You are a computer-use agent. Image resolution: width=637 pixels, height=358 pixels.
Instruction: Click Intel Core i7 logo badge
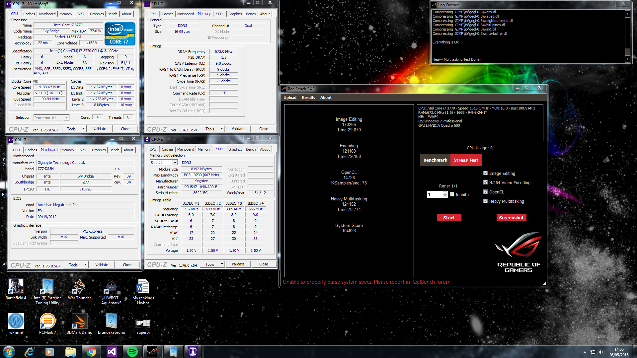tap(120, 34)
